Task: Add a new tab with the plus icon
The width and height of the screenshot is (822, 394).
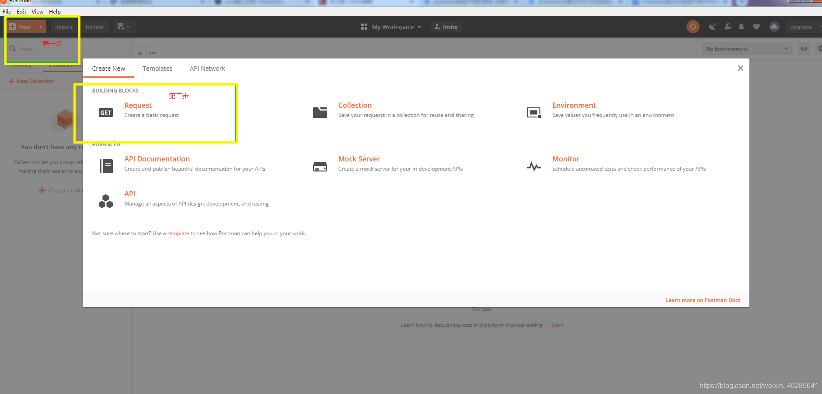Action: [140, 53]
